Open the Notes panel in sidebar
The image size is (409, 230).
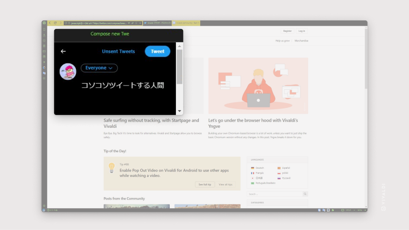[x=44, y=46]
